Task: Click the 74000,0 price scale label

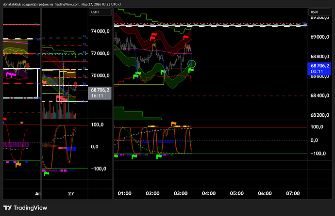Action: 100,31
